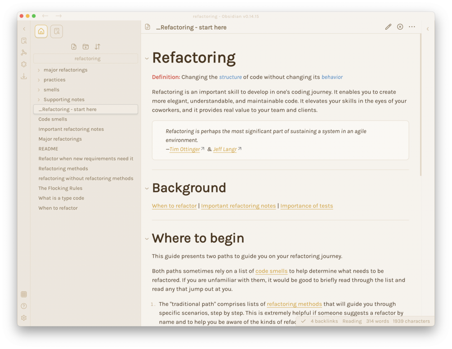Image resolution: width=452 pixels, height=349 pixels.
Task: Click 314 words in status bar
Action: 377,321
